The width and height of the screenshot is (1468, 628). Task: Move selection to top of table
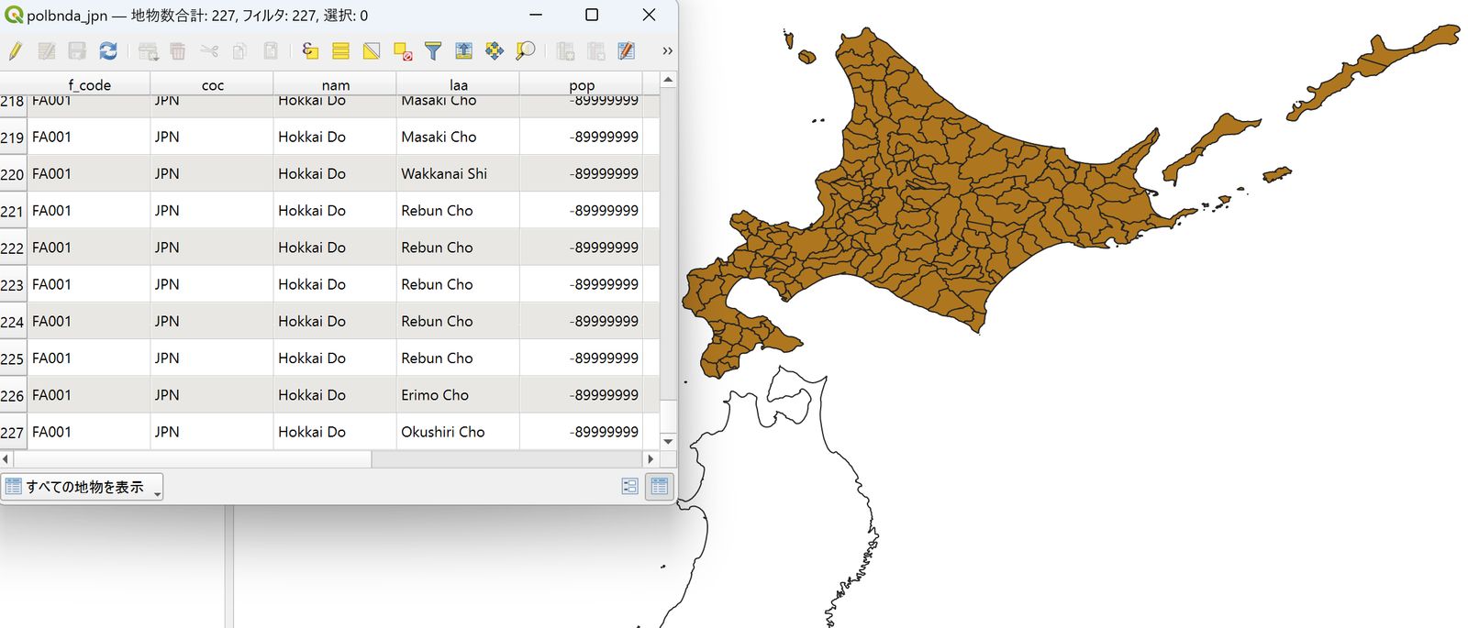click(463, 51)
